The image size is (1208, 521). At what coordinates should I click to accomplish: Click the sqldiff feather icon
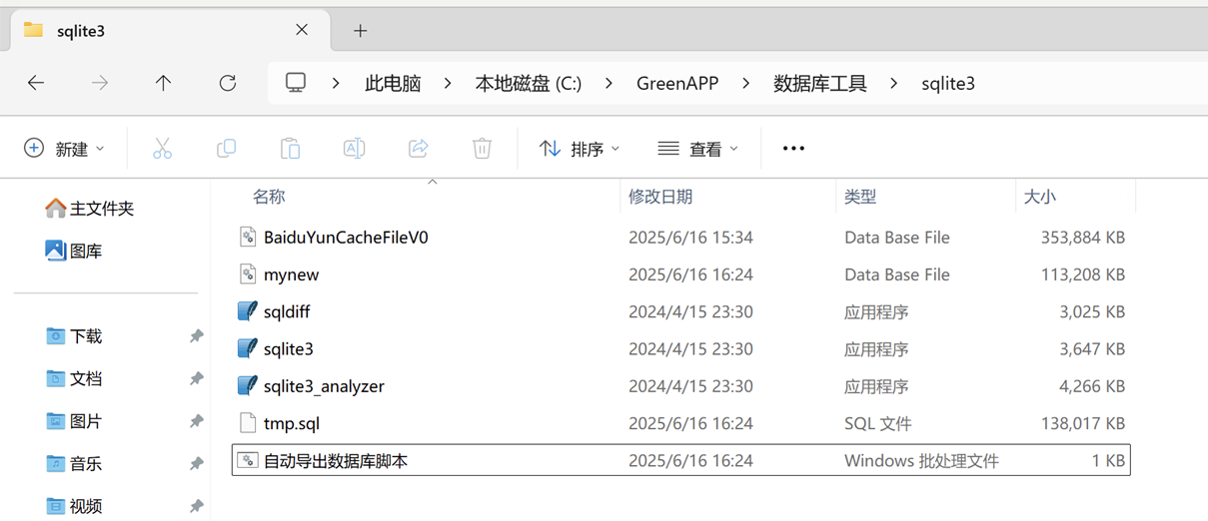247,311
